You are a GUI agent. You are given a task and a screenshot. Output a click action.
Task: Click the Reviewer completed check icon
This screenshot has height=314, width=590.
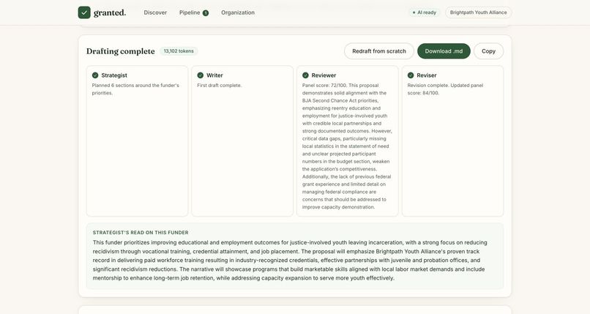click(x=305, y=75)
